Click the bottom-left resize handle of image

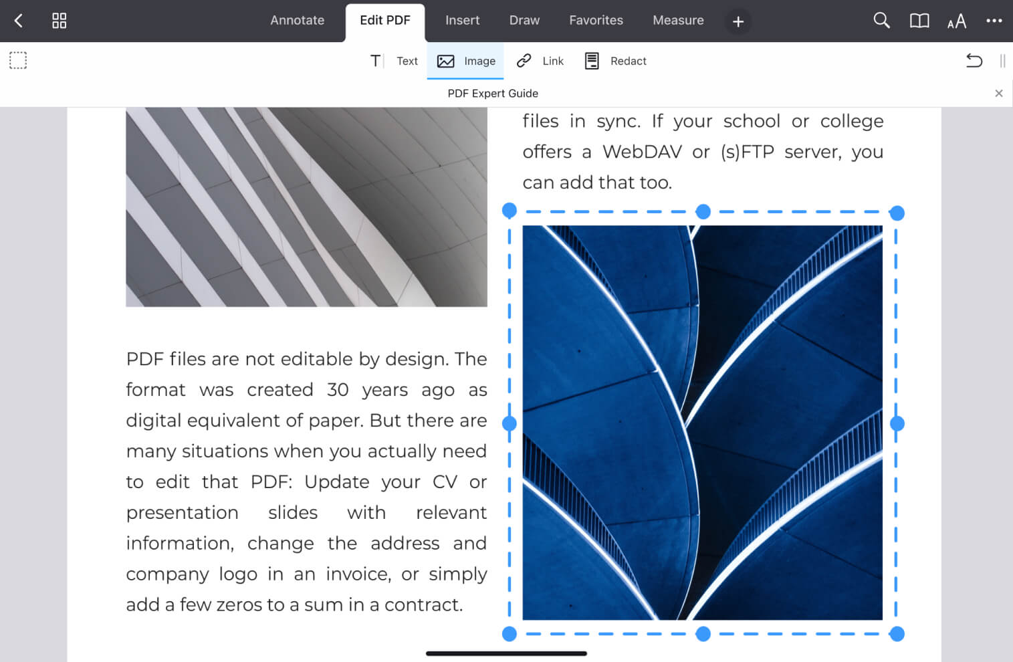pyautogui.click(x=510, y=634)
